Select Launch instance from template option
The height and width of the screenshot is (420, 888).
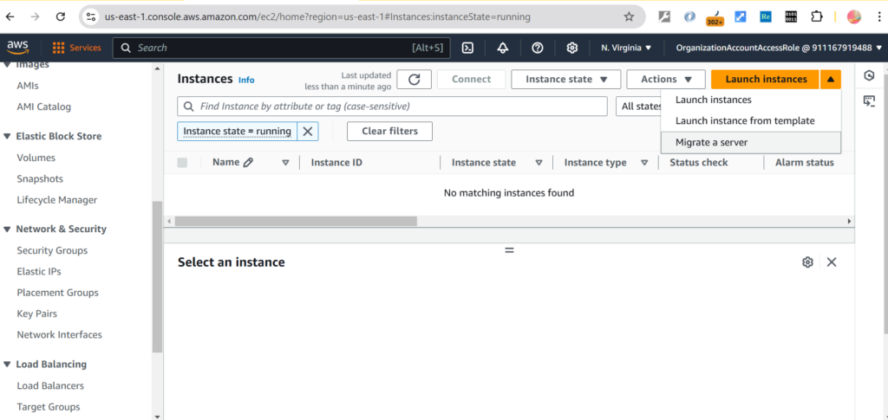[x=744, y=121]
